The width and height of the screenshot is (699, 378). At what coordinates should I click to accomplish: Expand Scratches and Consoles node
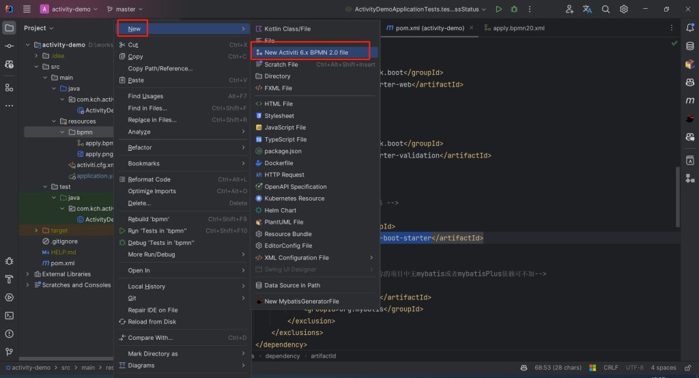click(27, 285)
